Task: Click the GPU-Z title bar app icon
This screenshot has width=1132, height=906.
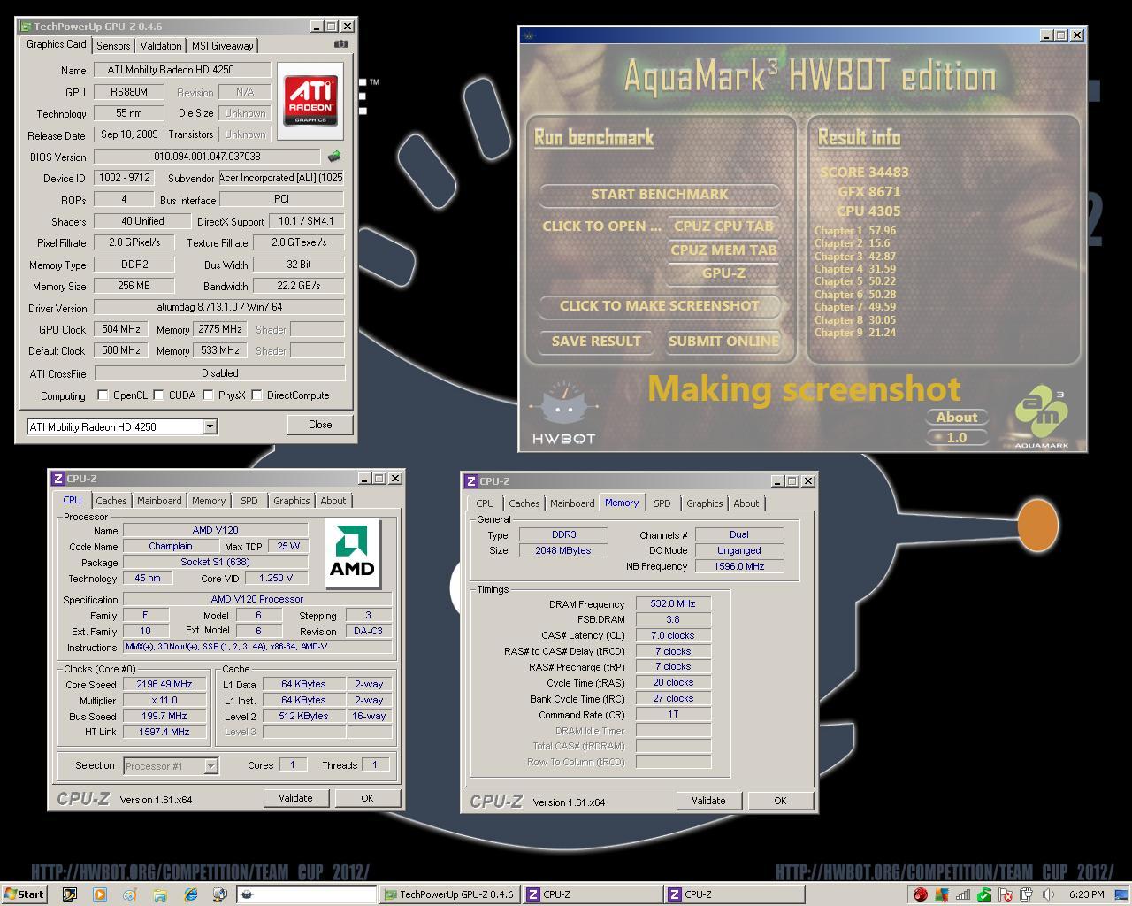Action: [26, 27]
